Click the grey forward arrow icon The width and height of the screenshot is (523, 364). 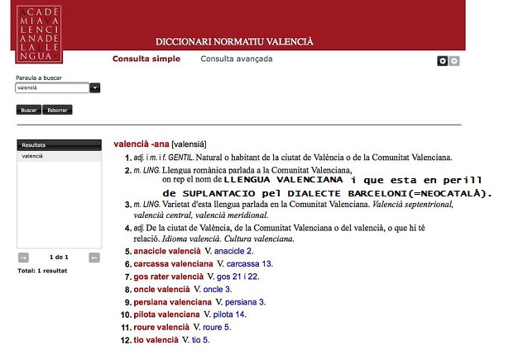[x=454, y=61]
